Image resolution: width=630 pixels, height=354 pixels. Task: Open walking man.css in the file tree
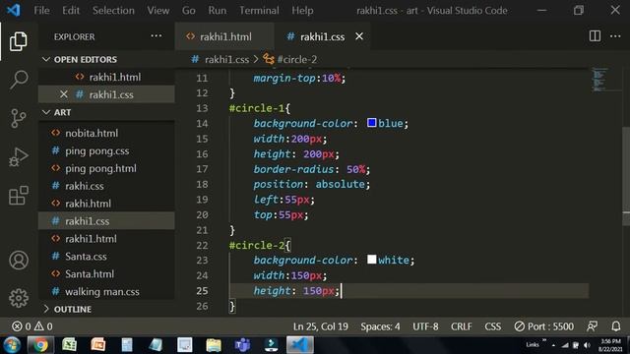tap(102, 291)
